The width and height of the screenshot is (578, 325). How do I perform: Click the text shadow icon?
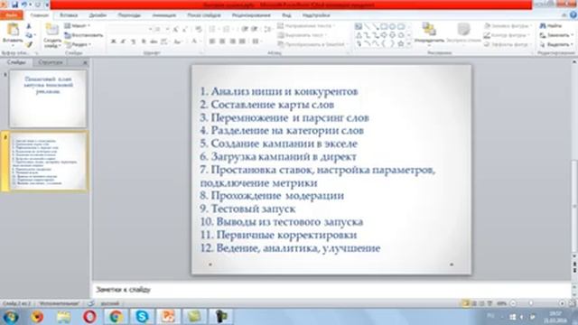(x=144, y=42)
